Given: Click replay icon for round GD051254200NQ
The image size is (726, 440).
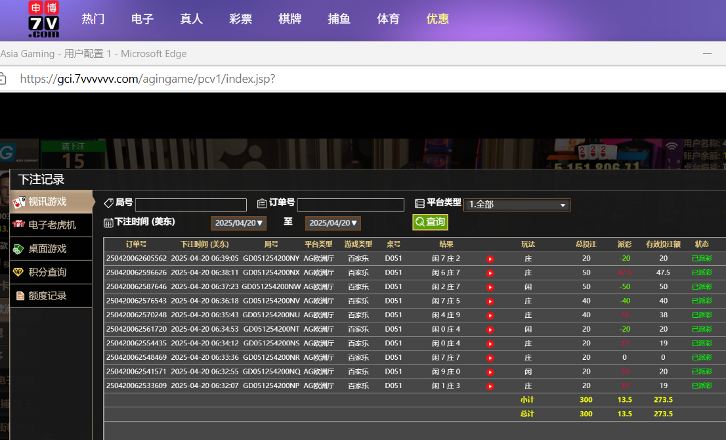Looking at the screenshot, I should [x=490, y=372].
